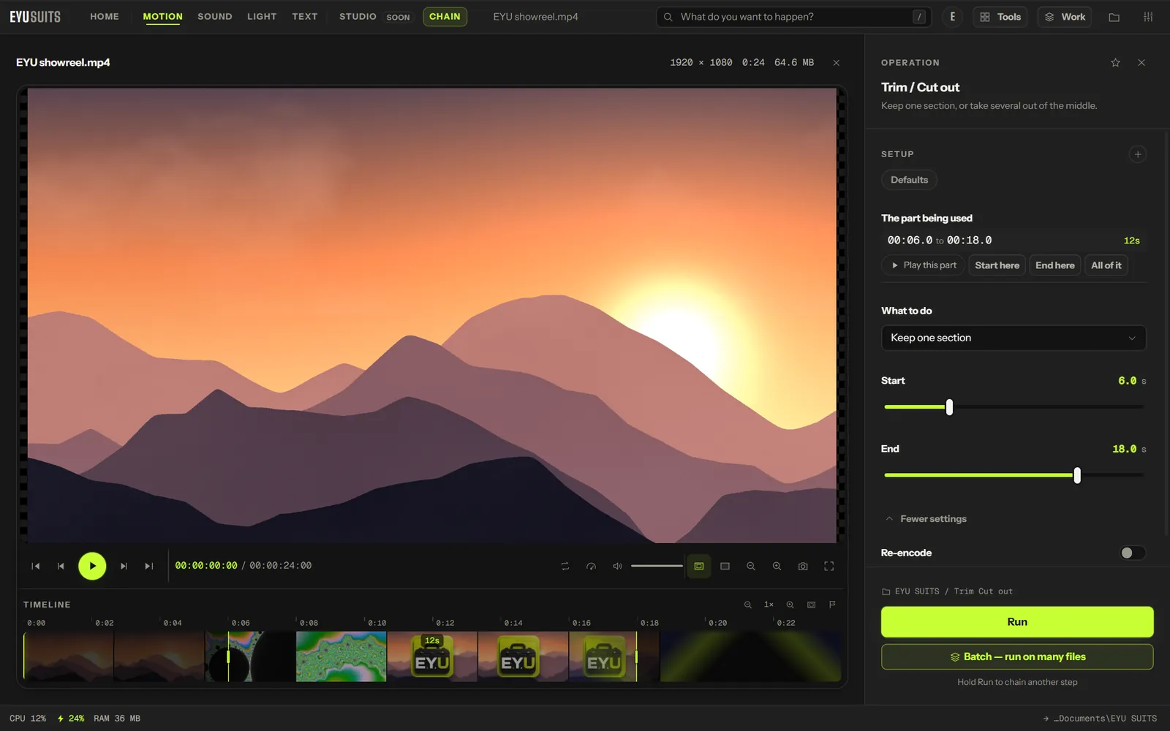
Task: Click the timeline fit-to-view icon
Action: 811,605
